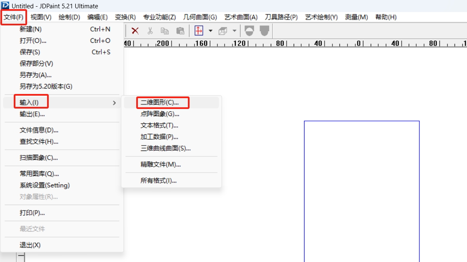Screen dimensions: 467x262
Task: Click the horizontal ruler at 0 mark
Action: [359, 43]
